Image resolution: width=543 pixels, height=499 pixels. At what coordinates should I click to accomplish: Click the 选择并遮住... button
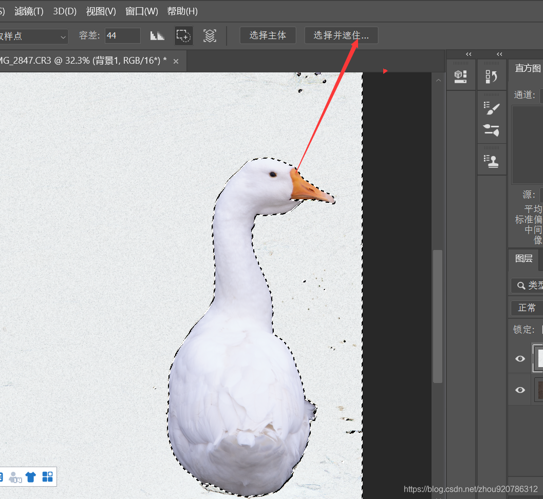[341, 35]
